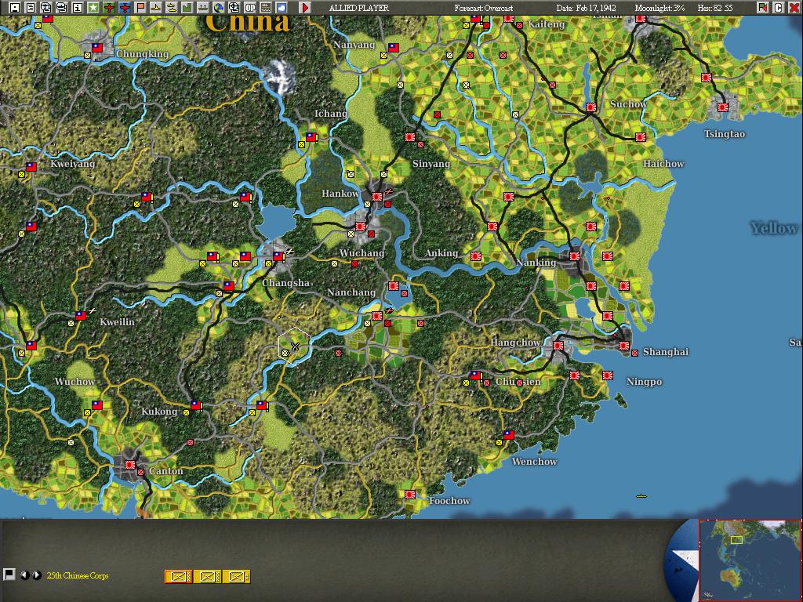The image size is (803, 602).
Task: Click the 'Date: Feb 17, 1942' status text
Action: click(586, 8)
